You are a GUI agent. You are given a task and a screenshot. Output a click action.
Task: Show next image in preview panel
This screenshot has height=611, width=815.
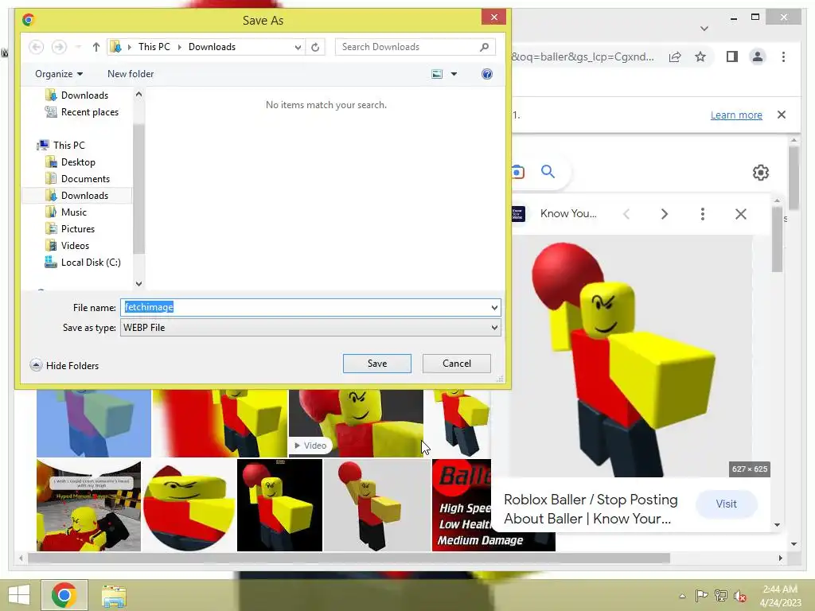coord(665,214)
